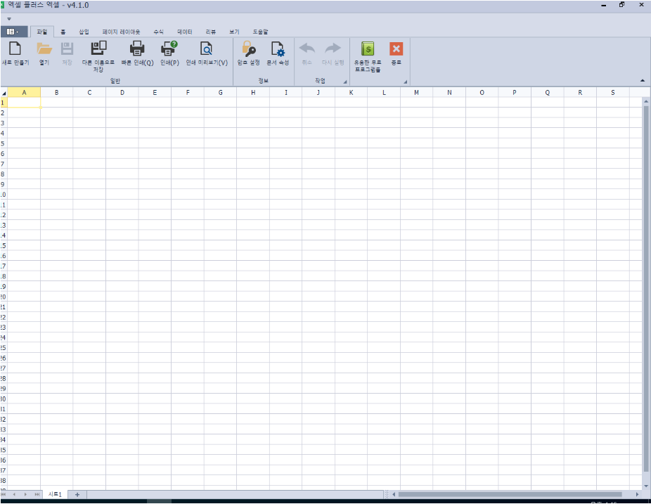Select the 시트1 sheet tab
Screen dimensions: 651x504
tap(55, 494)
